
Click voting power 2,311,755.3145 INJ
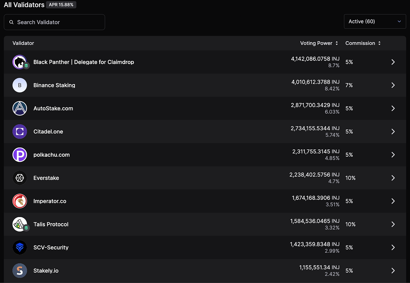[x=316, y=151]
